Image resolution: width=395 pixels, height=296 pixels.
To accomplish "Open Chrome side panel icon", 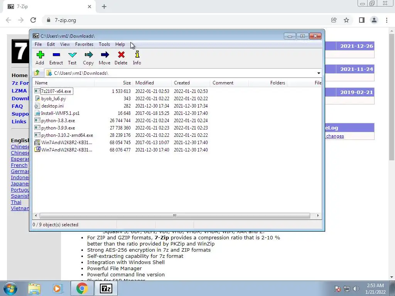I will coord(362,20).
